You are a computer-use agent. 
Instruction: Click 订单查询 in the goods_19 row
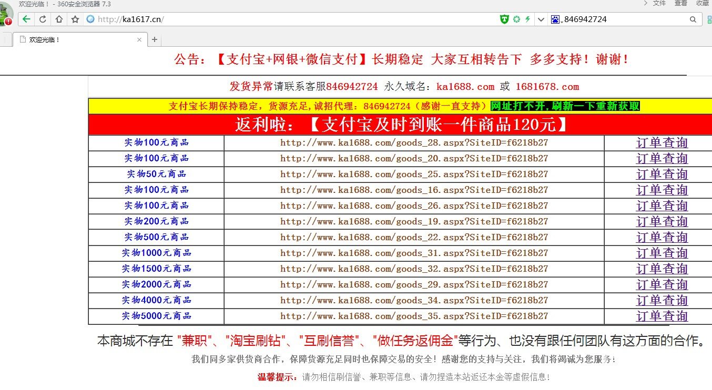click(662, 222)
